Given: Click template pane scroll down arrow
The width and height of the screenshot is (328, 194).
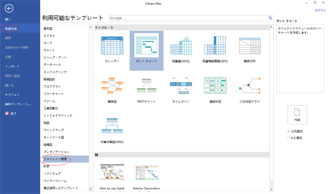Looking at the screenshot, I should 271,189.
